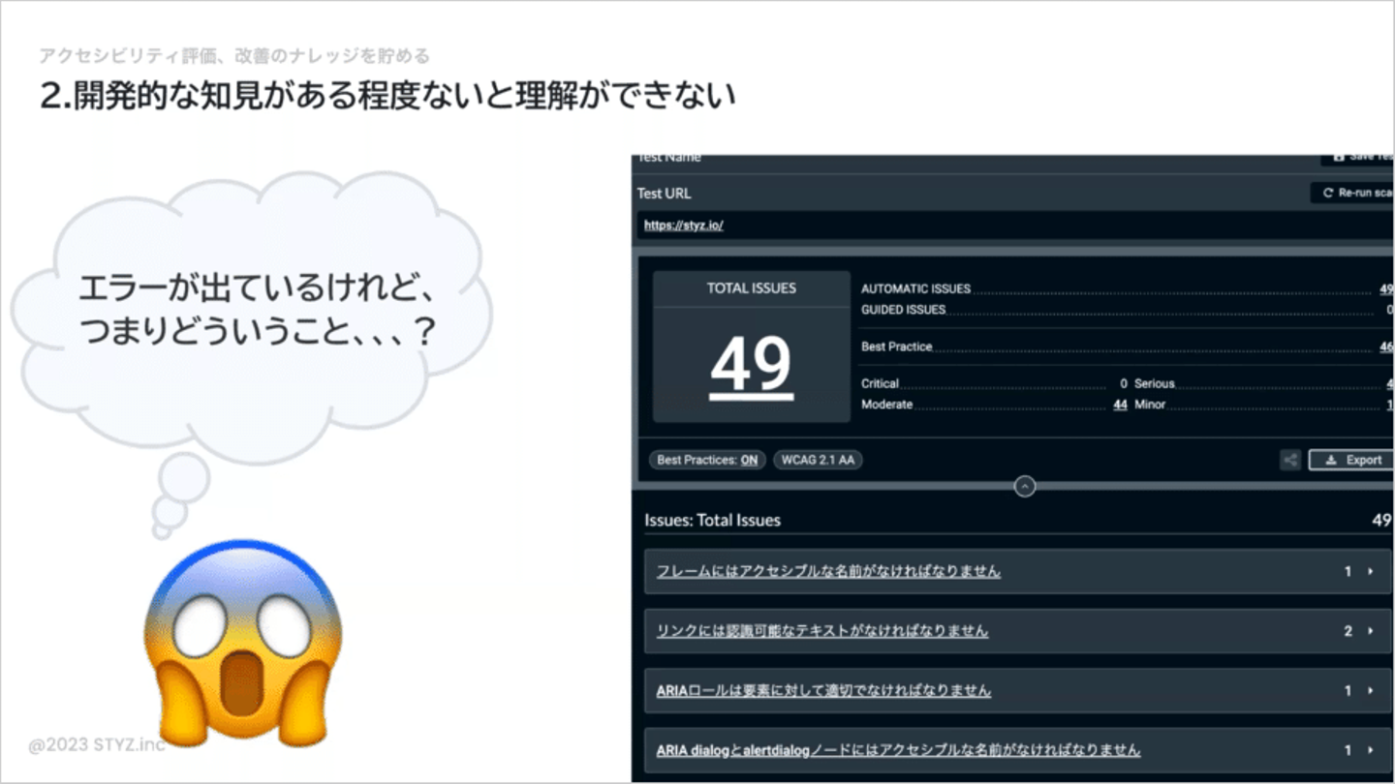Screen dimensions: 1395x784
Task: Click the share icon beside Export
Action: (1289, 460)
